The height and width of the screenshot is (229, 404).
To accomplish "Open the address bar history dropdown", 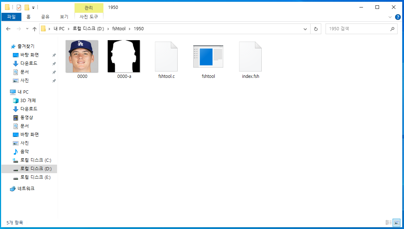I will pos(305,29).
